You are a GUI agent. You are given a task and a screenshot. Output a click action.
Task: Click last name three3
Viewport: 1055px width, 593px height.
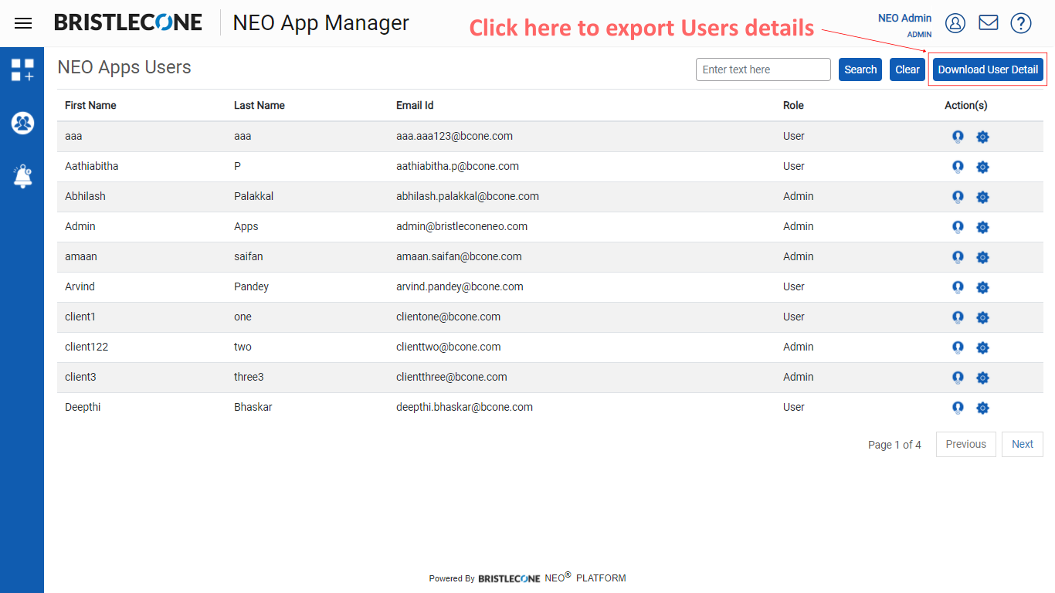(x=249, y=377)
